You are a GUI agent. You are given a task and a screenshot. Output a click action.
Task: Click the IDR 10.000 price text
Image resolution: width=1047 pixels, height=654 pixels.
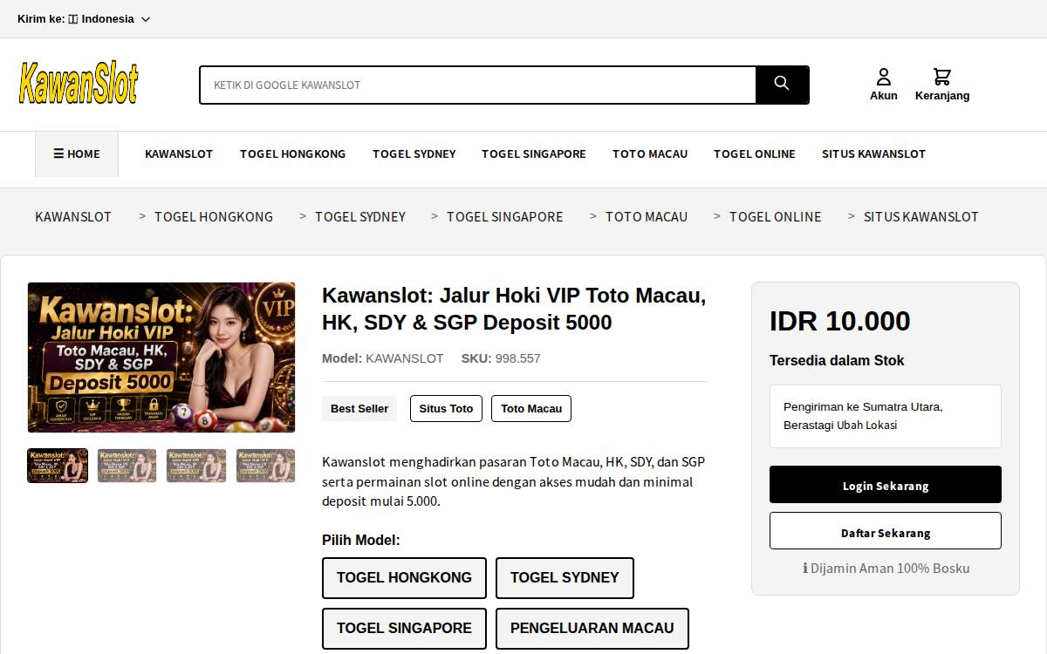coord(839,321)
